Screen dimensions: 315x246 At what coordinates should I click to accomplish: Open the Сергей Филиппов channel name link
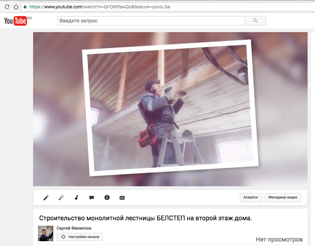pyautogui.click(x=74, y=228)
